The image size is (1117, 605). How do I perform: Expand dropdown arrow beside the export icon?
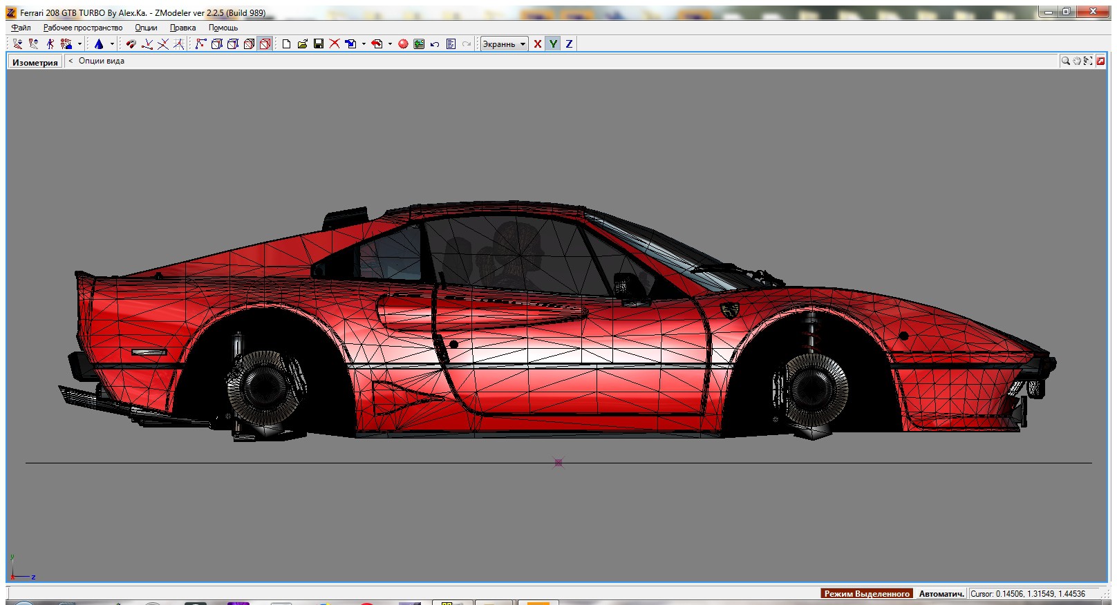pyautogui.click(x=390, y=44)
